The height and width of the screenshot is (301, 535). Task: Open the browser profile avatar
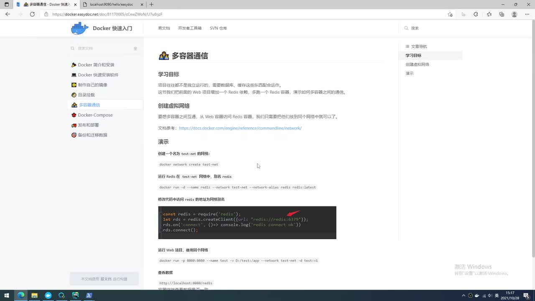tap(515, 14)
